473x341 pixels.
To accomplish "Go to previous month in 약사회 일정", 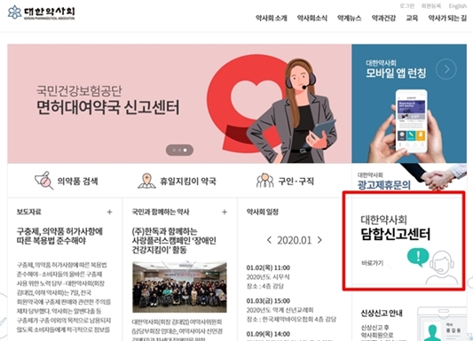I will (269, 240).
